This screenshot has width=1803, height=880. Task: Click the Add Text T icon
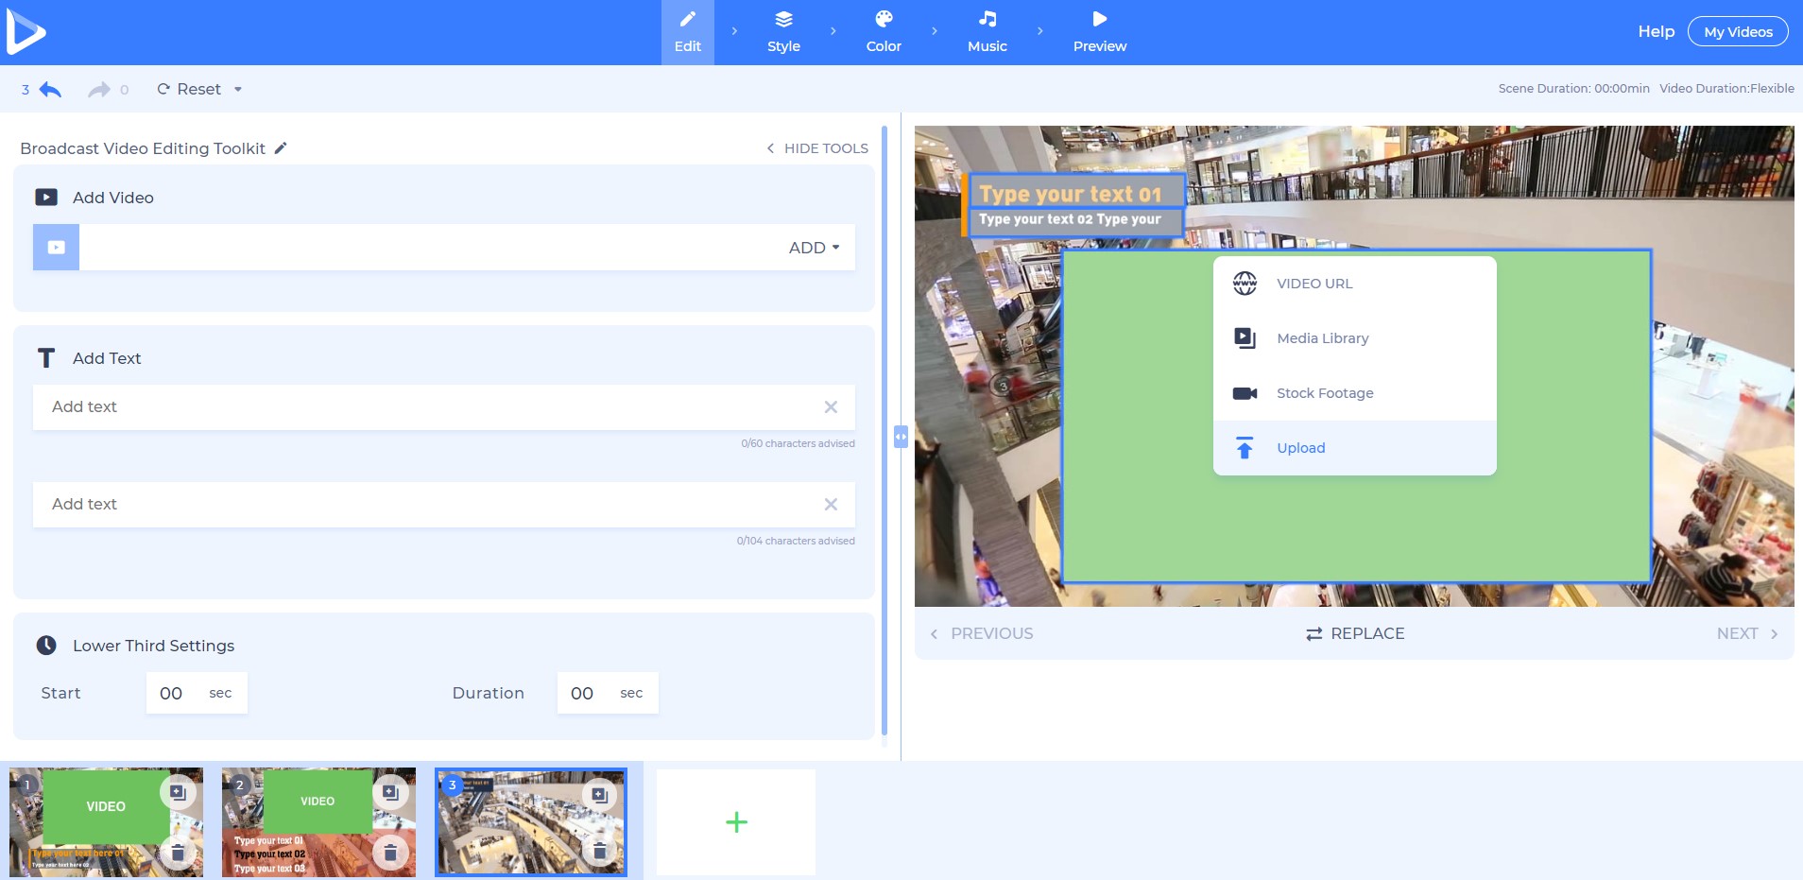[45, 358]
